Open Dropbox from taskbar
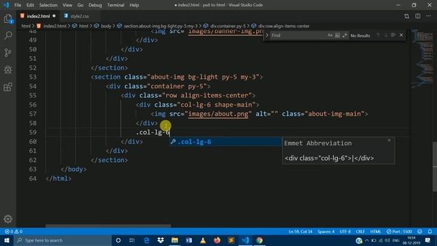The image size is (437, 246). 160,240
